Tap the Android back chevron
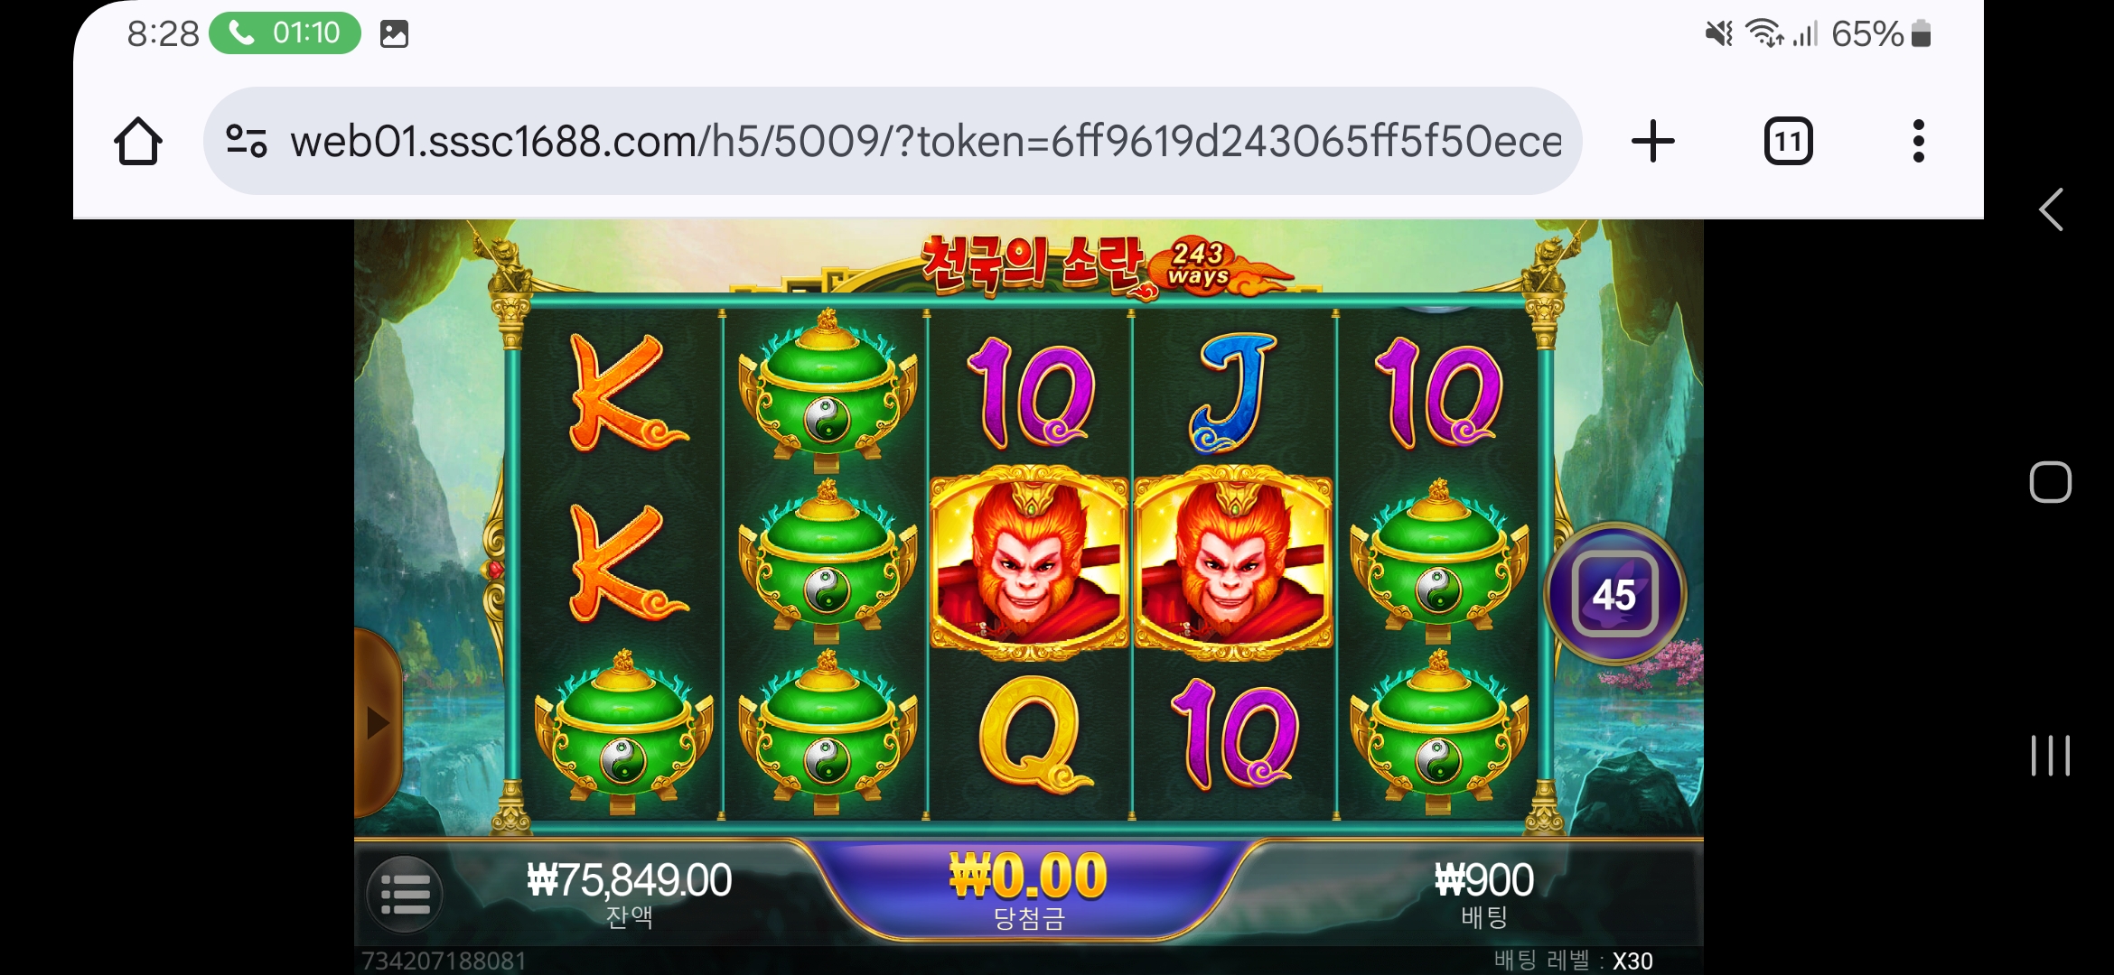2114x975 pixels. pos(2051,209)
